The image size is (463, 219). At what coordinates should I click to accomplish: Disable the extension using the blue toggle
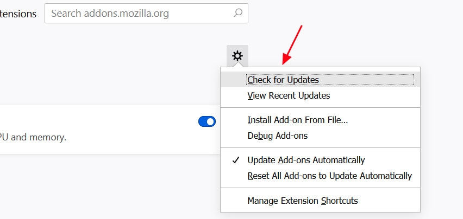coord(207,121)
